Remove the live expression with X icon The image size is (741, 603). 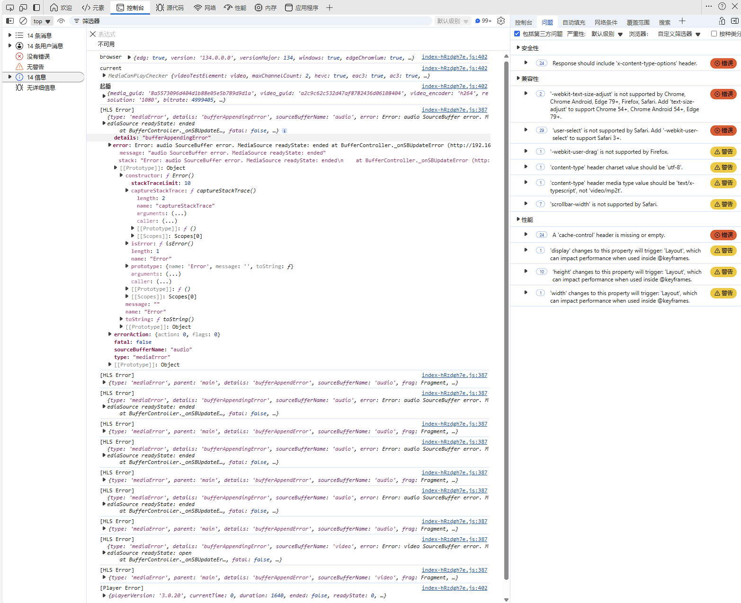pos(93,34)
